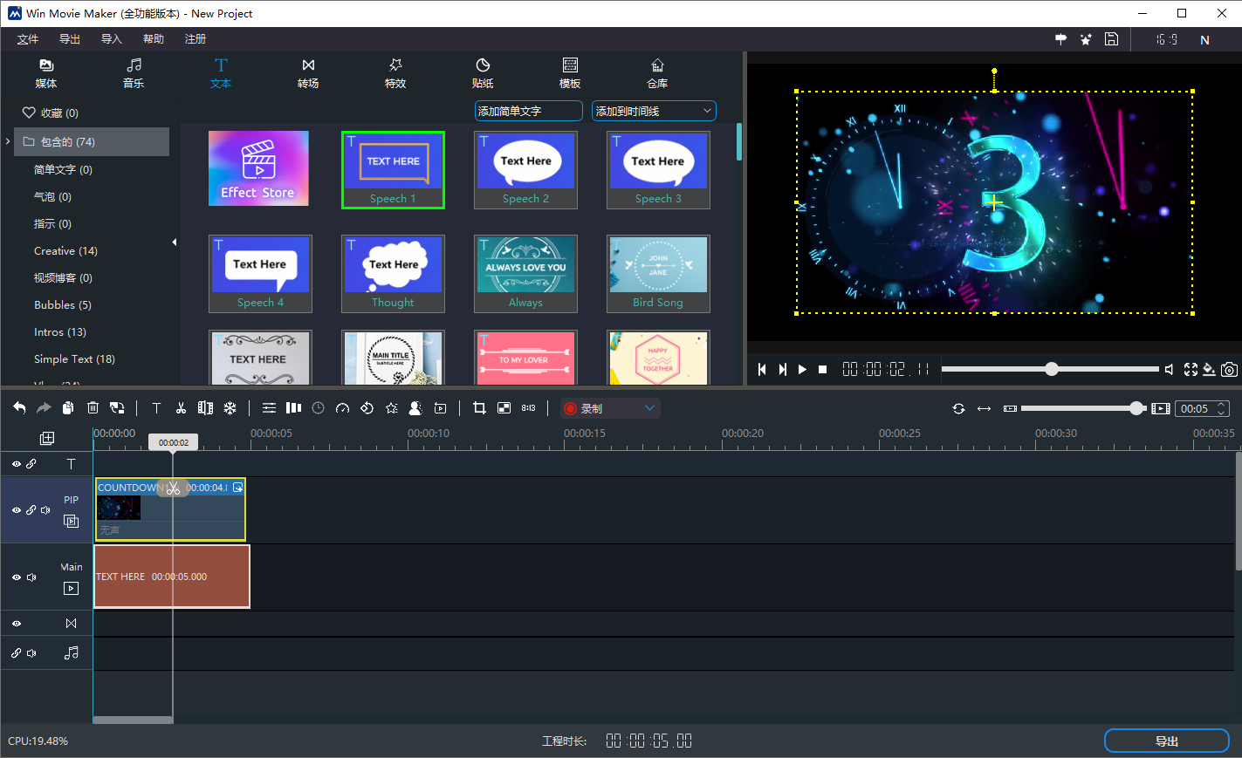Click the 导出 export button at bottom

point(1166,741)
